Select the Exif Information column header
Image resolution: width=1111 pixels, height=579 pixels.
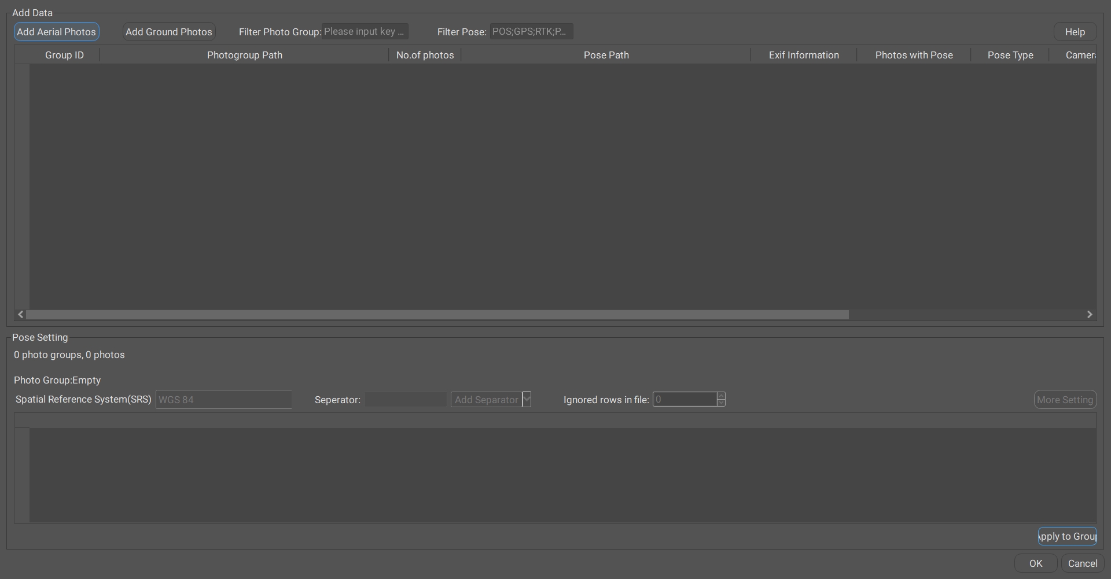[x=804, y=55]
